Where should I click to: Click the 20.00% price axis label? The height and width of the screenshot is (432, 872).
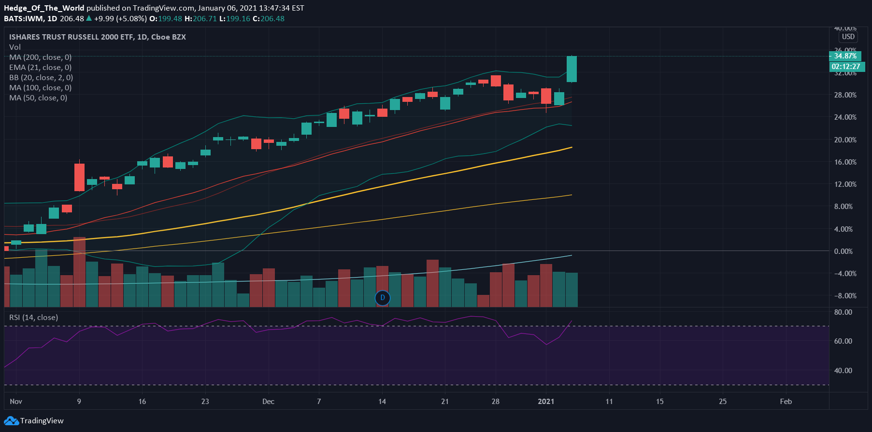point(845,139)
